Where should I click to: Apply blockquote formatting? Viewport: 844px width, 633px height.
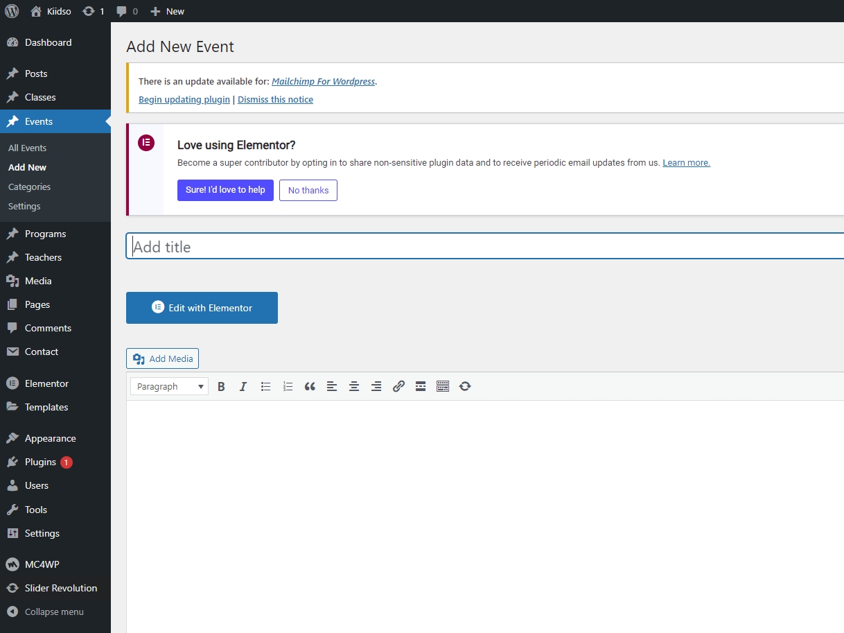(310, 387)
